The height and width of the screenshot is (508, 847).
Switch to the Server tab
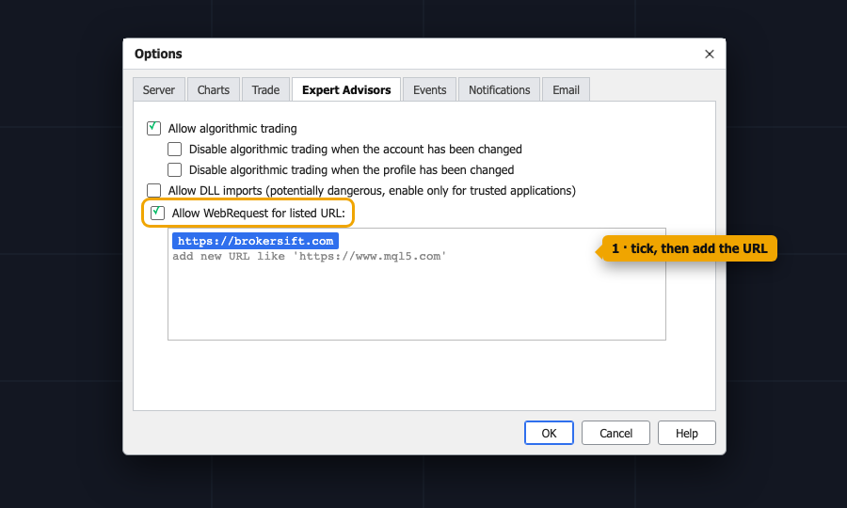(159, 89)
